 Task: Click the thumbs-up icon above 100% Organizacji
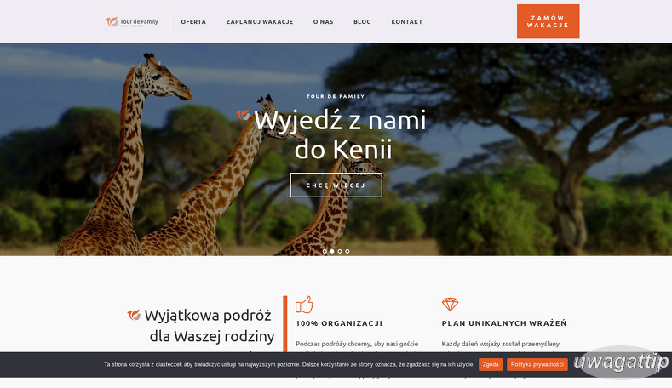304,305
